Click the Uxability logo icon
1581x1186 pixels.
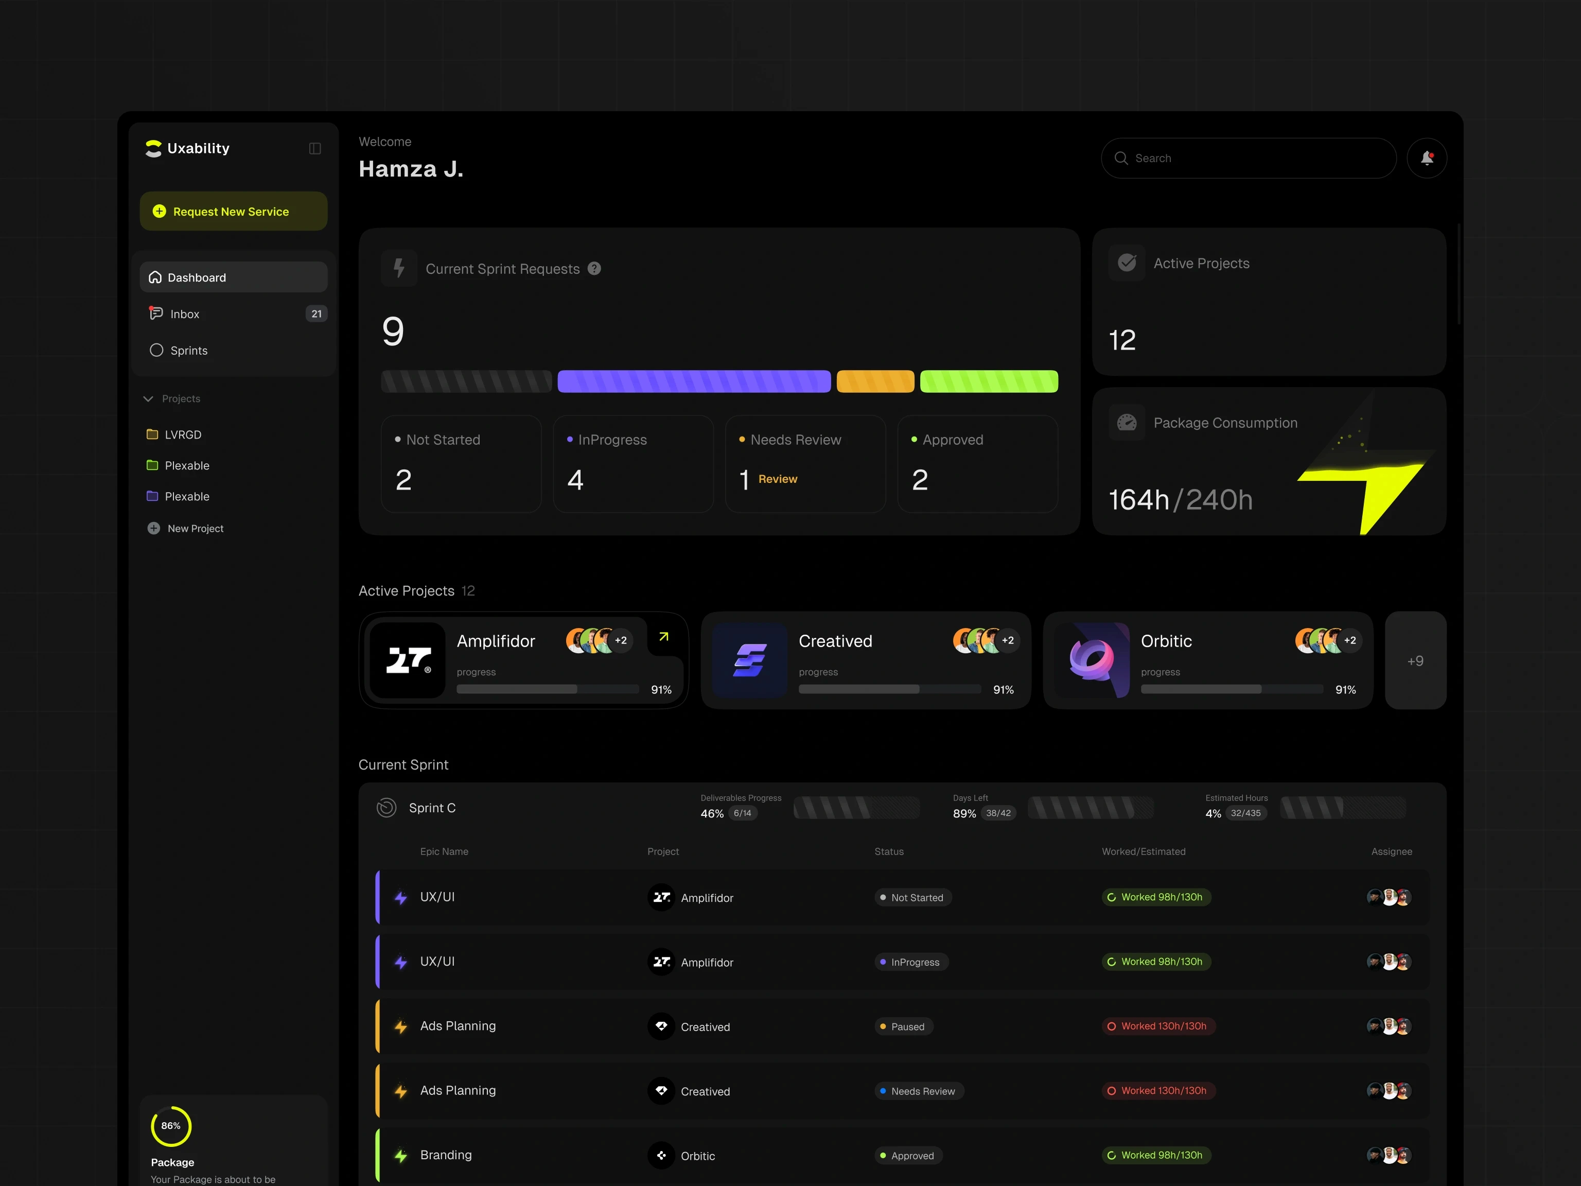pyautogui.click(x=154, y=148)
